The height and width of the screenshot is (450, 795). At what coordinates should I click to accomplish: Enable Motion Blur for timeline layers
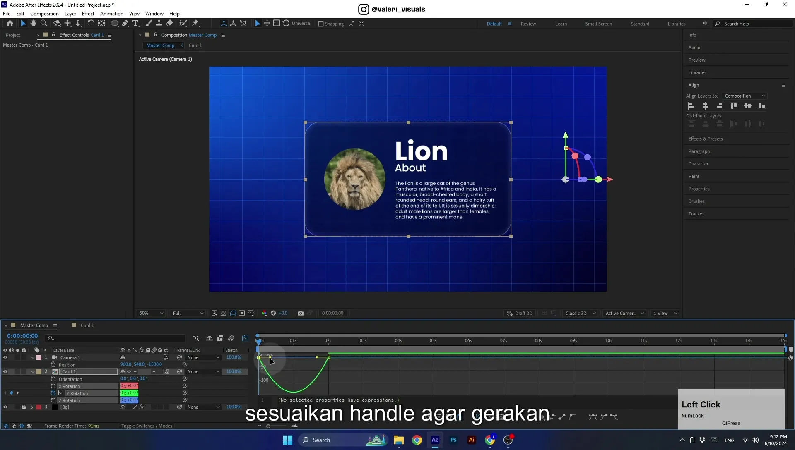231,338
